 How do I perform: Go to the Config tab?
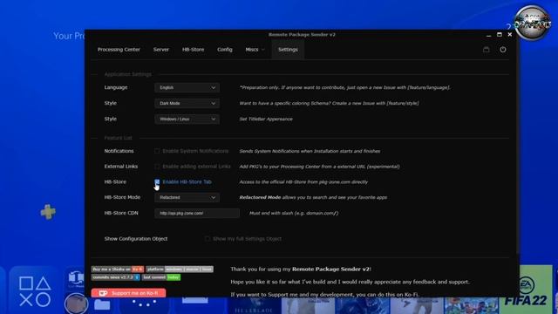(225, 50)
